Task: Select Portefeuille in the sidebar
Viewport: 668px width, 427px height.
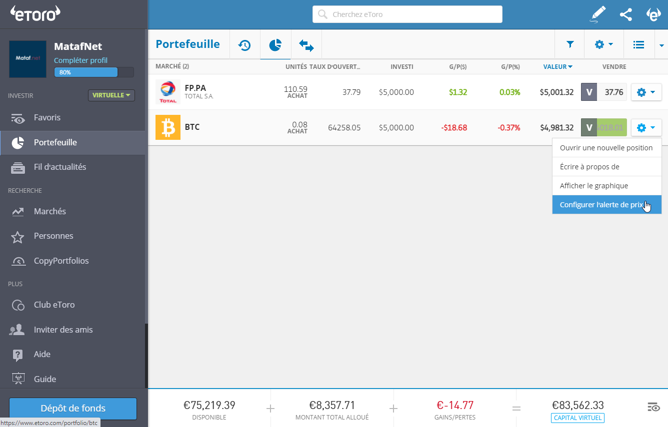Action: (x=72, y=142)
